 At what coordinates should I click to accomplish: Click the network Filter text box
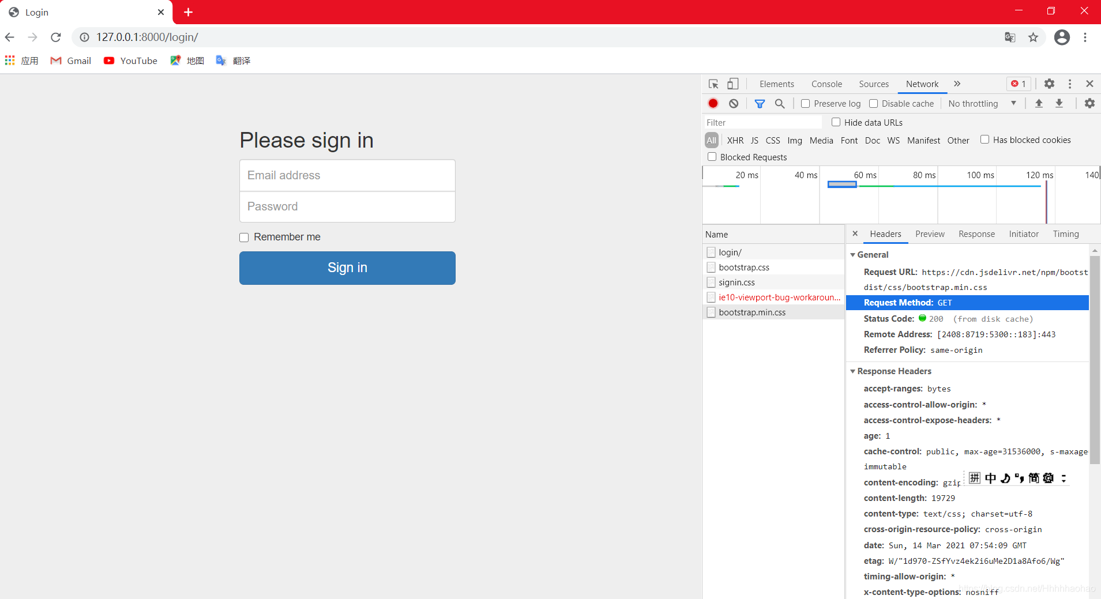pyautogui.click(x=762, y=122)
